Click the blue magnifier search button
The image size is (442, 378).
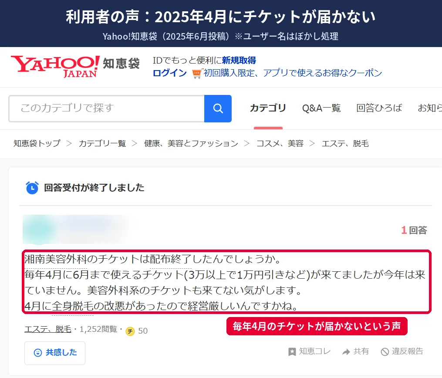(x=218, y=108)
